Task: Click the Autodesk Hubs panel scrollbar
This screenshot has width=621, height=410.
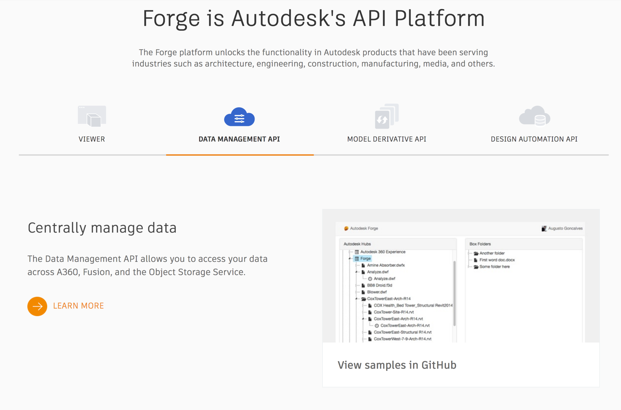Action: tap(455, 293)
